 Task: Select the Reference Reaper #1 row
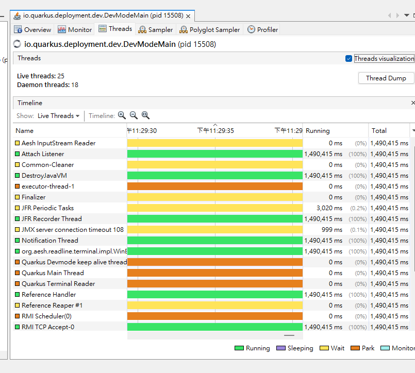click(211, 306)
